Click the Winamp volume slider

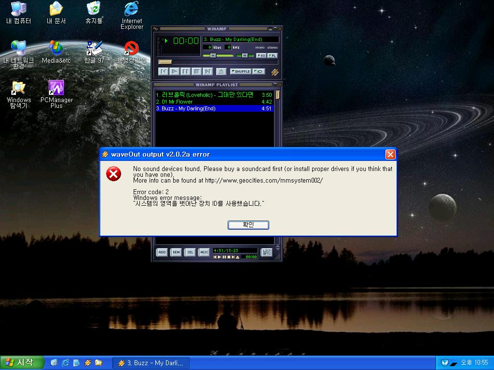218,56
